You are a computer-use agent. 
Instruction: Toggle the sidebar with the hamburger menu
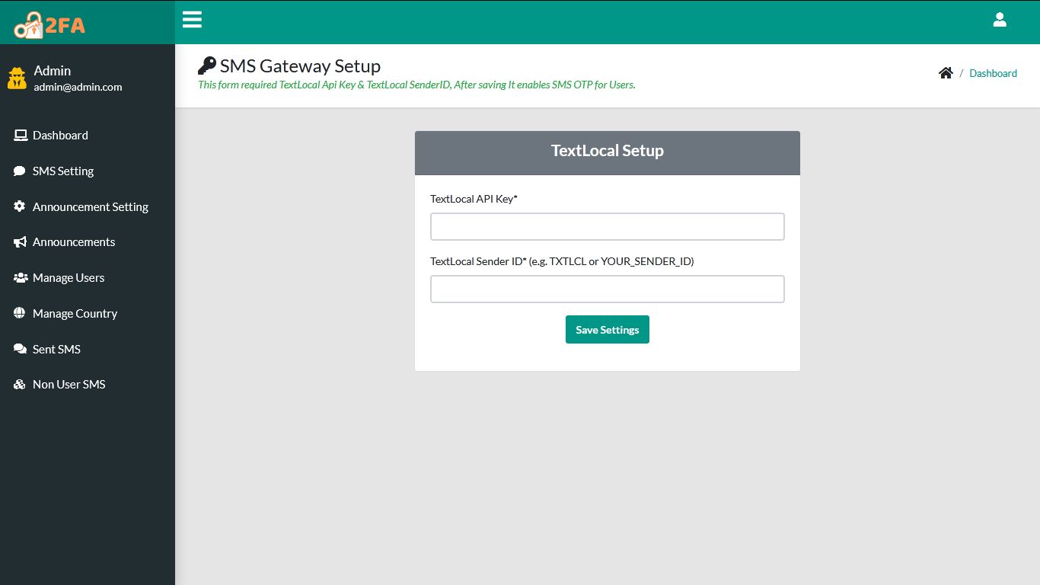(x=192, y=20)
